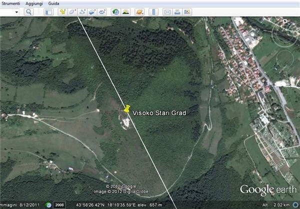This screenshot has height=209, width=300.
Task: Click the historical imagery icon in status bar
Action: tap(48, 205)
